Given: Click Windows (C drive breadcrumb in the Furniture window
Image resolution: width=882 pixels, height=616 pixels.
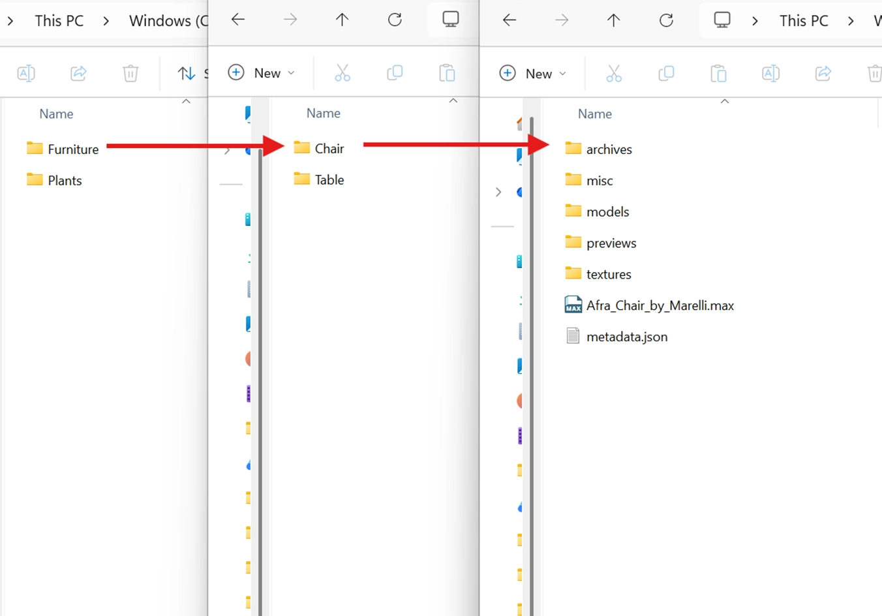Looking at the screenshot, I should [x=168, y=21].
